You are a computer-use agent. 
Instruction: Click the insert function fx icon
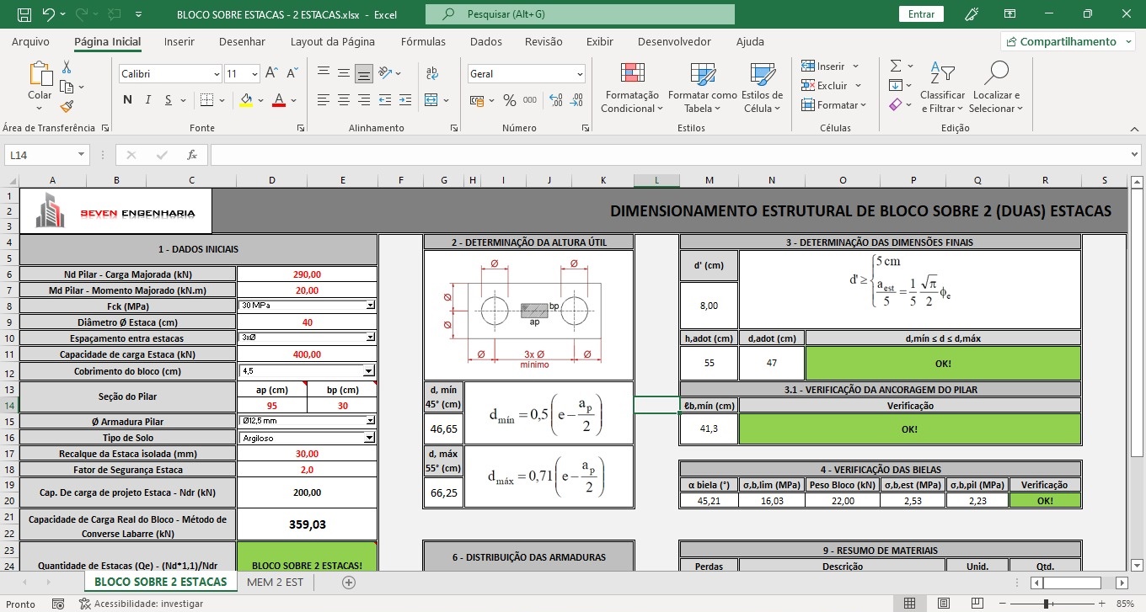(x=192, y=155)
